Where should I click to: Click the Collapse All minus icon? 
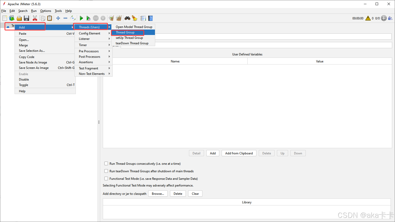[65, 18]
